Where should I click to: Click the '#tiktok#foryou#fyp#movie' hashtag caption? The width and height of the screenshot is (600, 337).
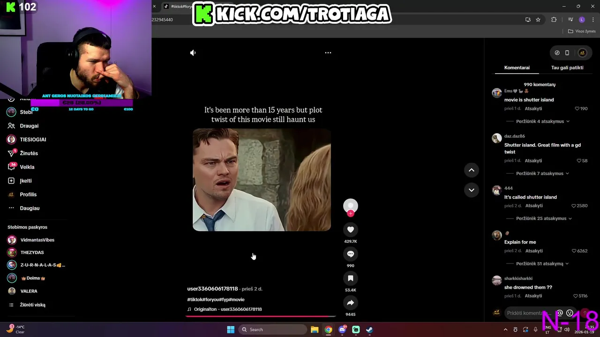[x=216, y=300]
